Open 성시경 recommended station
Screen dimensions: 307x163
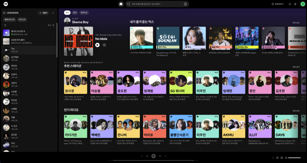click(75, 86)
